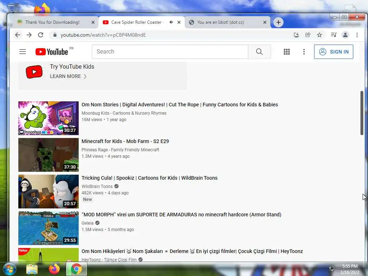Open Om Nom Stories Digital Adventures video title
Screen dimensions: 368x276
point(180,105)
